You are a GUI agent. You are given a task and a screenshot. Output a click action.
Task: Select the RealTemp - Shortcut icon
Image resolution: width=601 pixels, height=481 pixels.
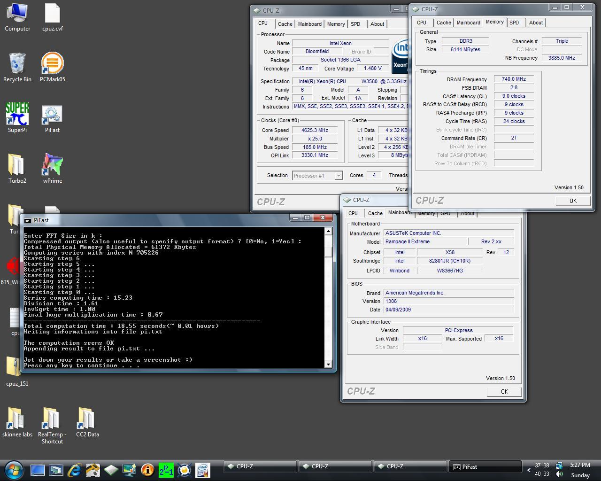pos(52,426)
